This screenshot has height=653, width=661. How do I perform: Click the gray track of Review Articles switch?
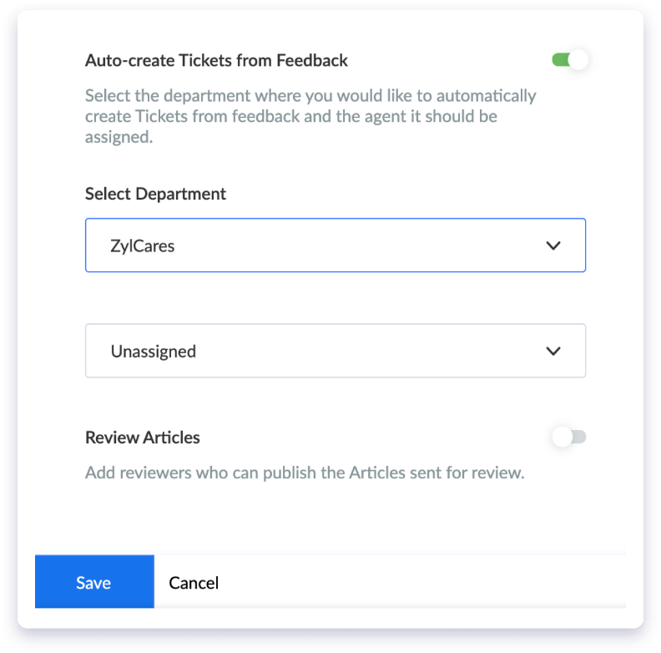click(580, 437)
